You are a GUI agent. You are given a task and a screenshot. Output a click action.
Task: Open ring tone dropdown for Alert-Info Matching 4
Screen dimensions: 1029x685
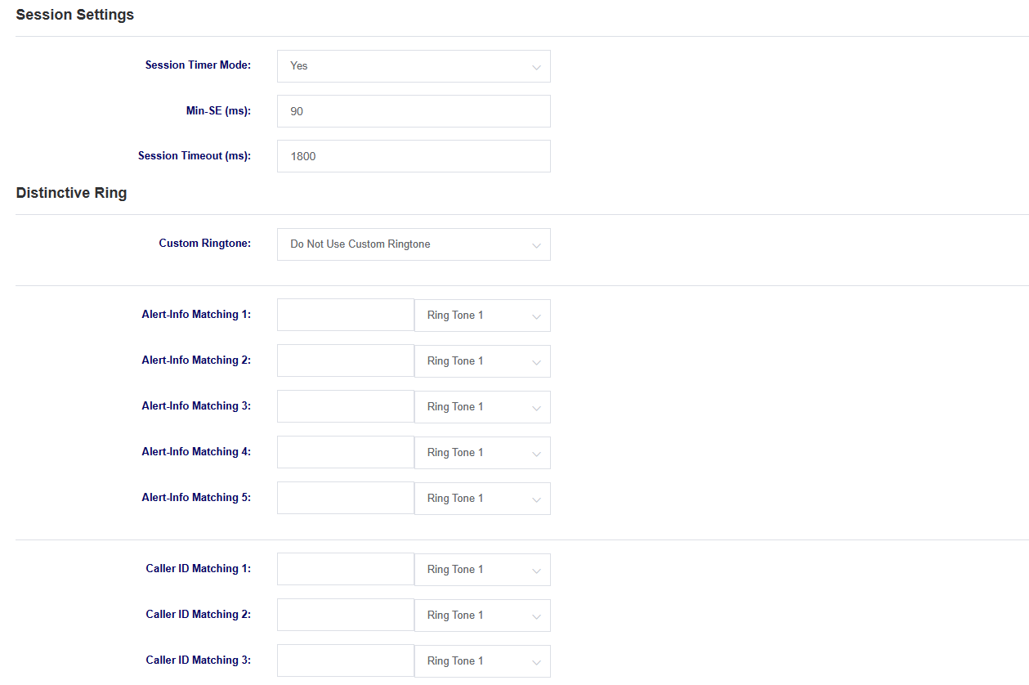[482, 453]
